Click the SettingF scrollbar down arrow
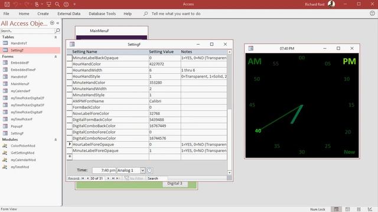The width and height of the screenshot is (378, 212). [x=230, y=173]
